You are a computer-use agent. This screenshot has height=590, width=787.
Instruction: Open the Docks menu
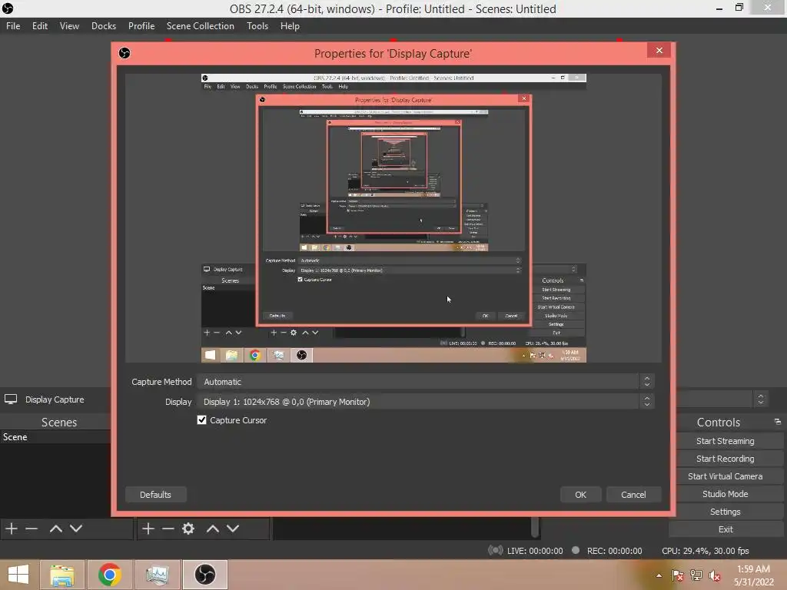(104, 26)
